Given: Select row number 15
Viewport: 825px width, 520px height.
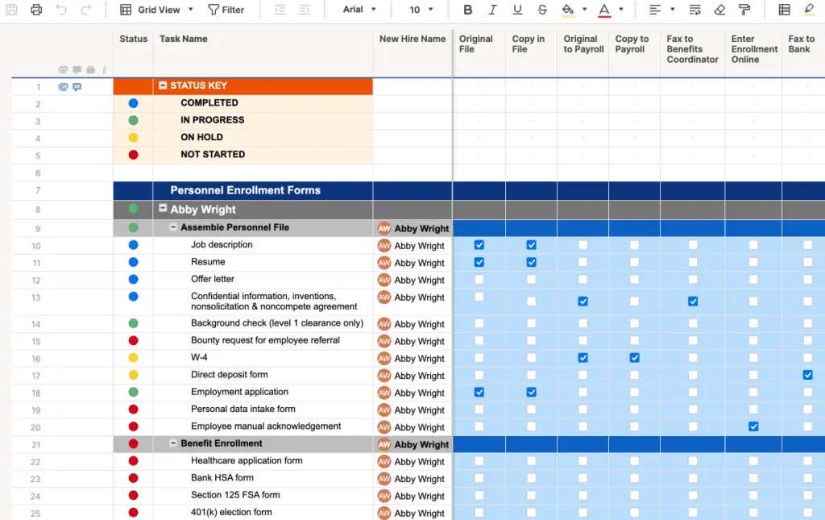Looking at the screenshot, I should (35, 341).
